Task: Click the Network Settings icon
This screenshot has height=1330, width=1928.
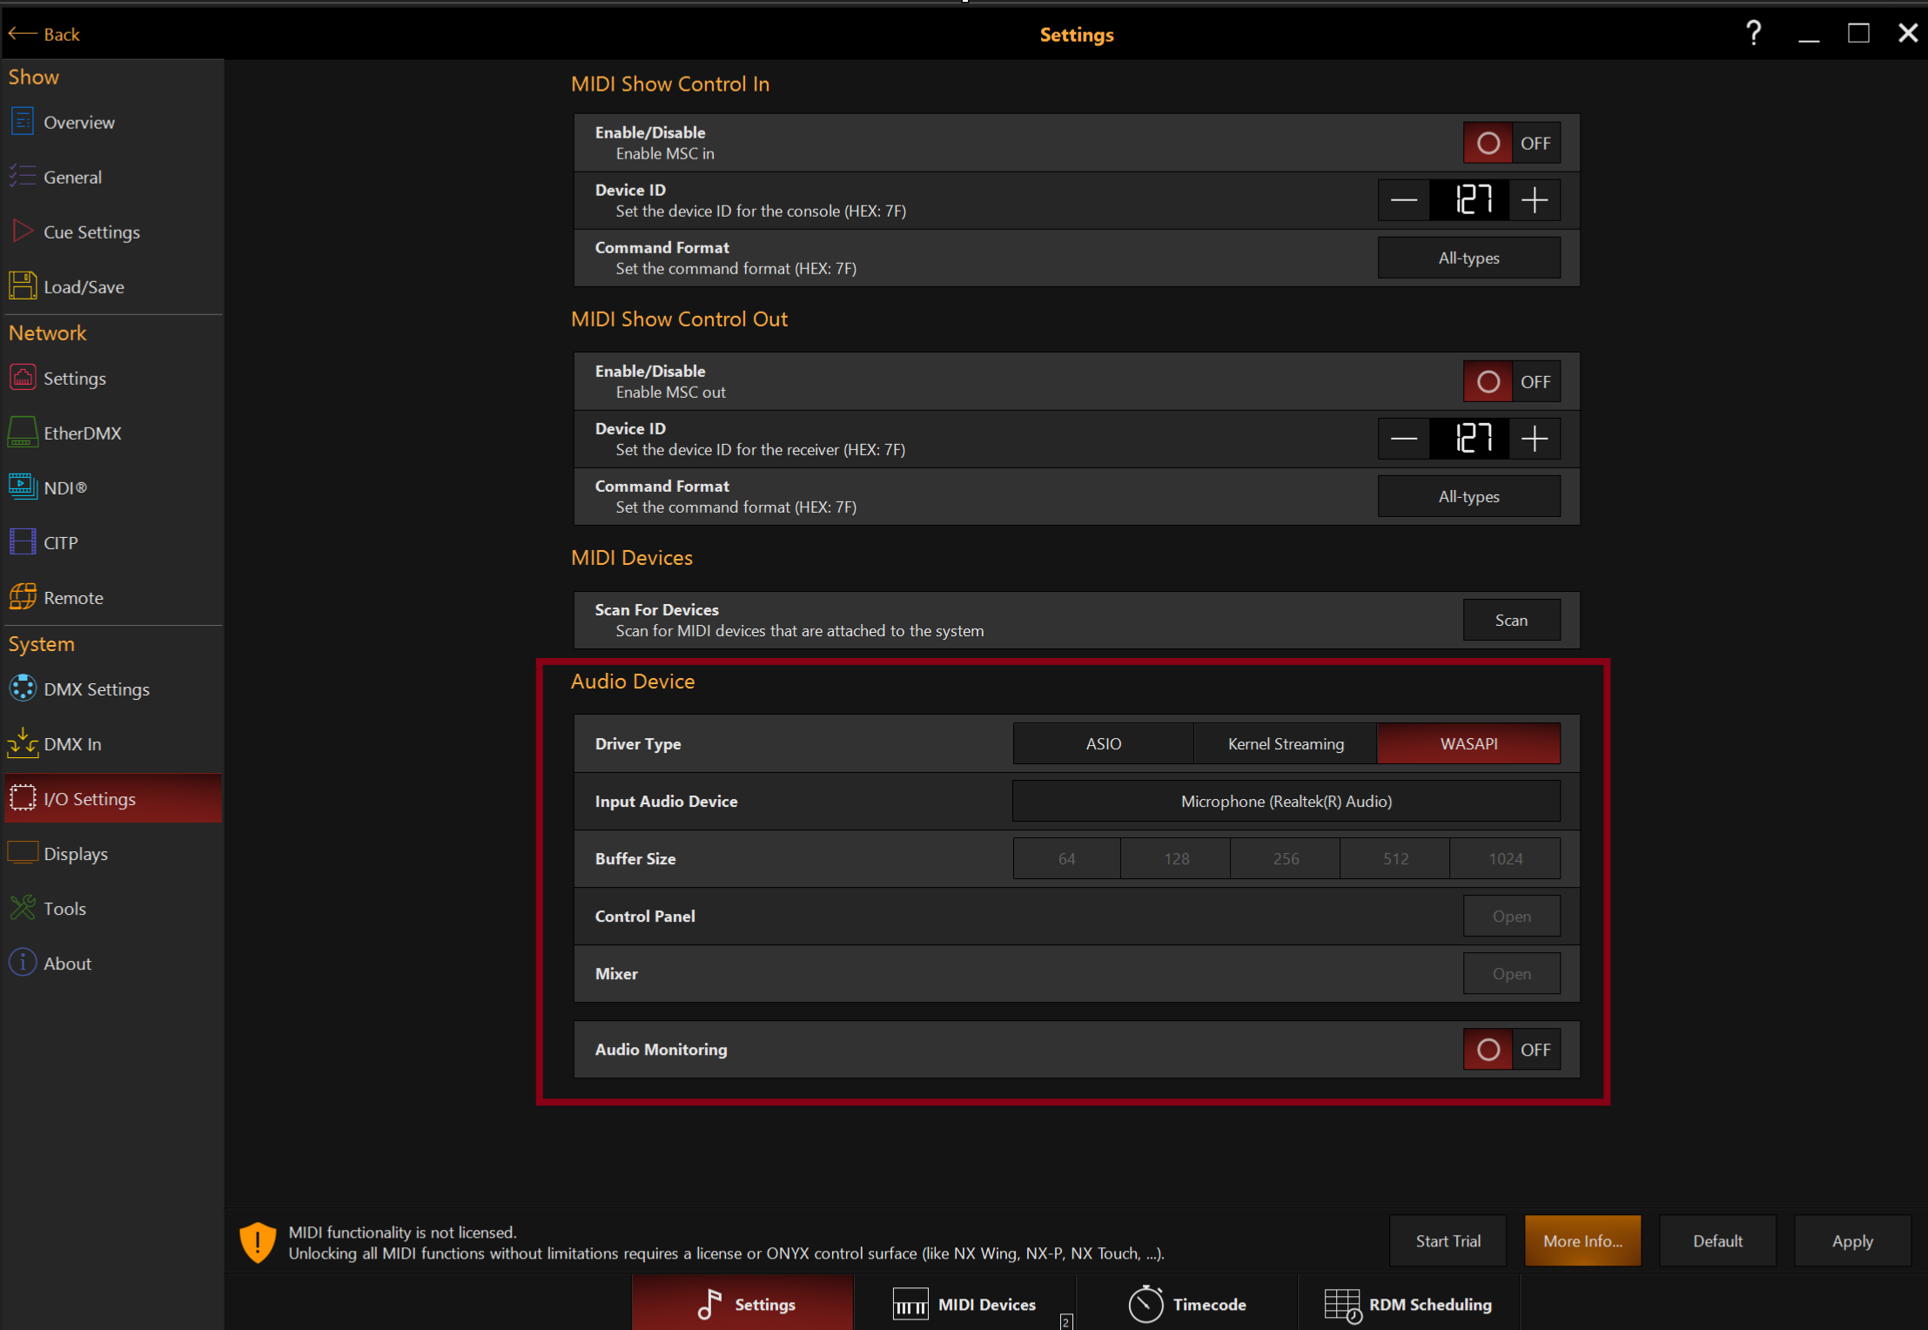Action: [23, 378]
